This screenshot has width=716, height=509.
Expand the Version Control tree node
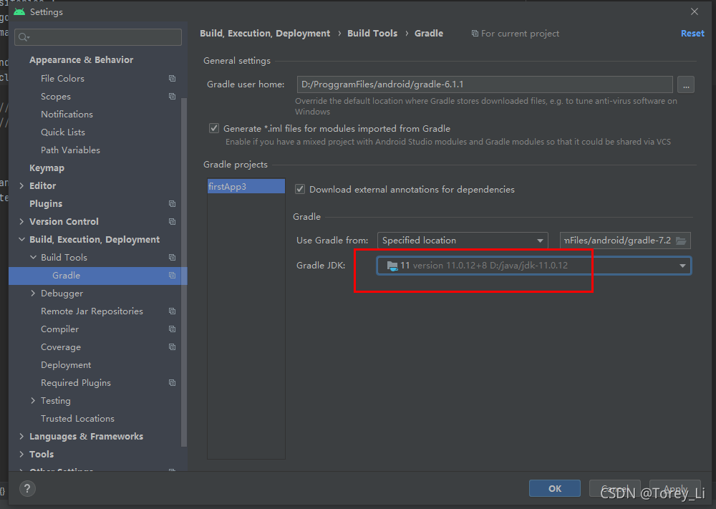[21, 221]
